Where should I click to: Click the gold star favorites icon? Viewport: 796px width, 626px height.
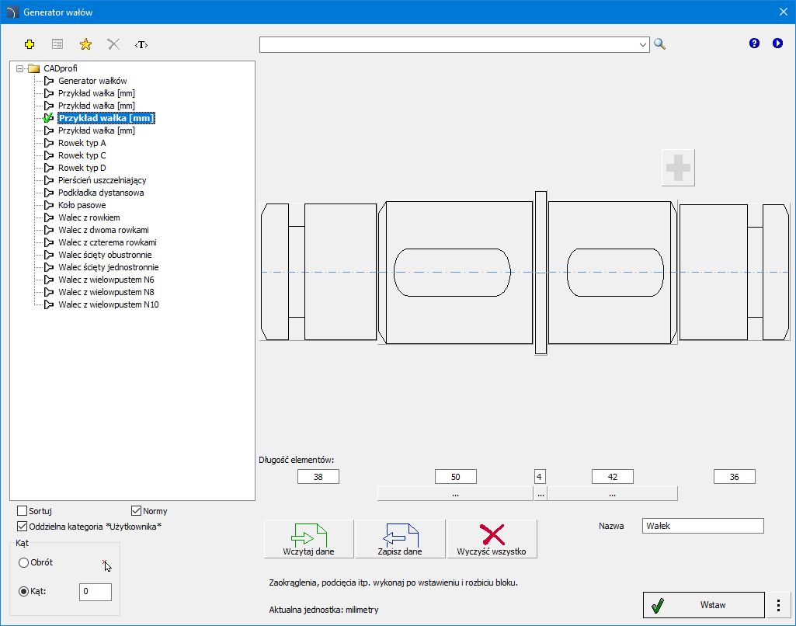coord(85,44)
